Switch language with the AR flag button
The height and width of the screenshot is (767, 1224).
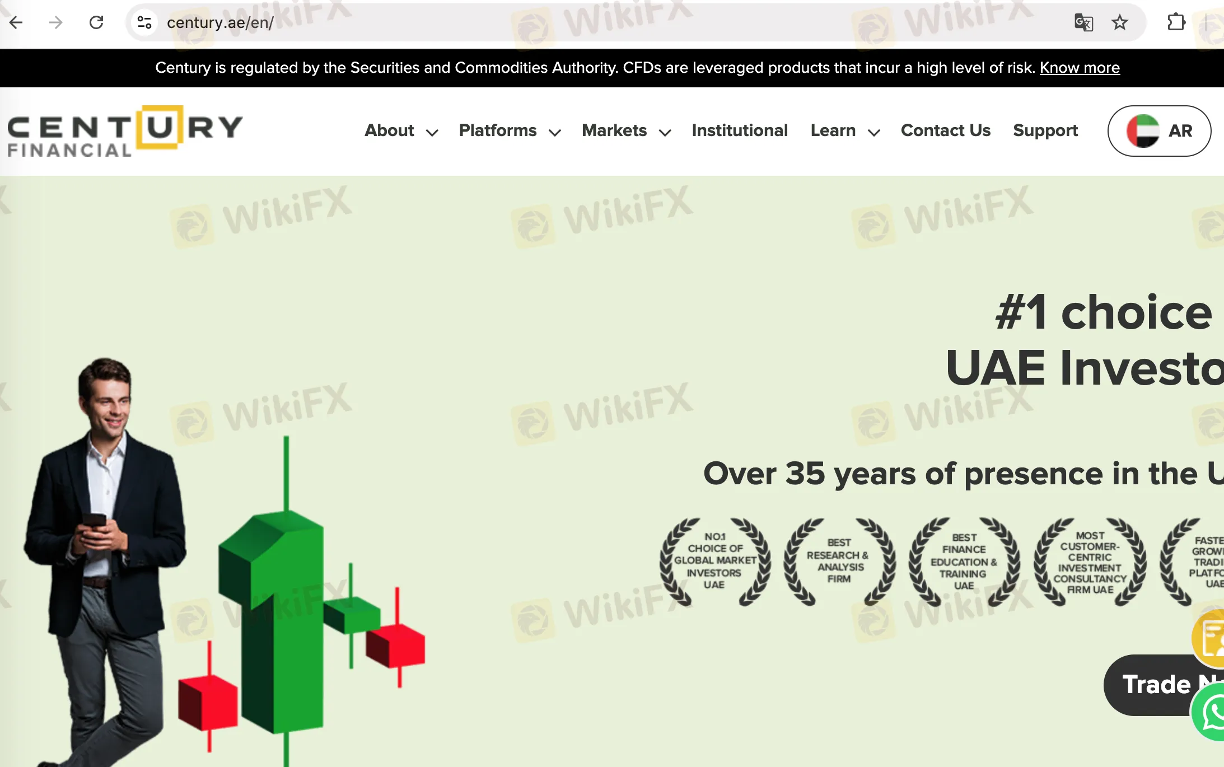coord(1159,130)
